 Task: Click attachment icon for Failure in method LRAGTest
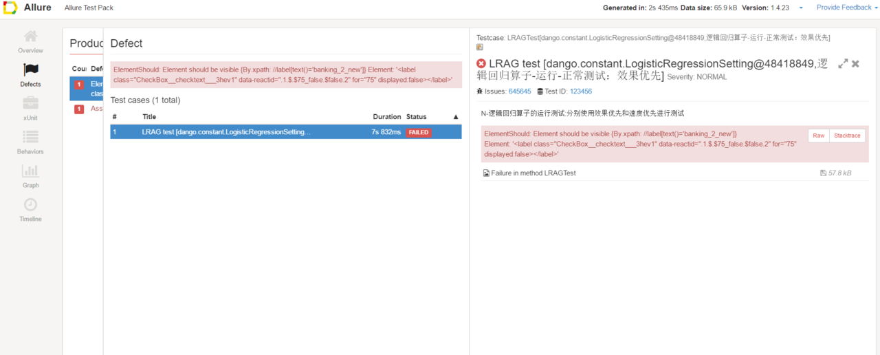[x=487, y=173]
